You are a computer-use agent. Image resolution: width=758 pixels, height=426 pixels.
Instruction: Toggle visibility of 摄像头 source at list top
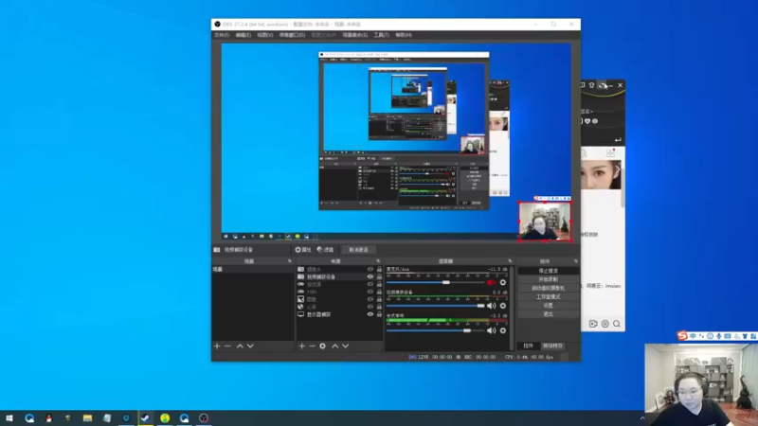click(x=370, y=269)
